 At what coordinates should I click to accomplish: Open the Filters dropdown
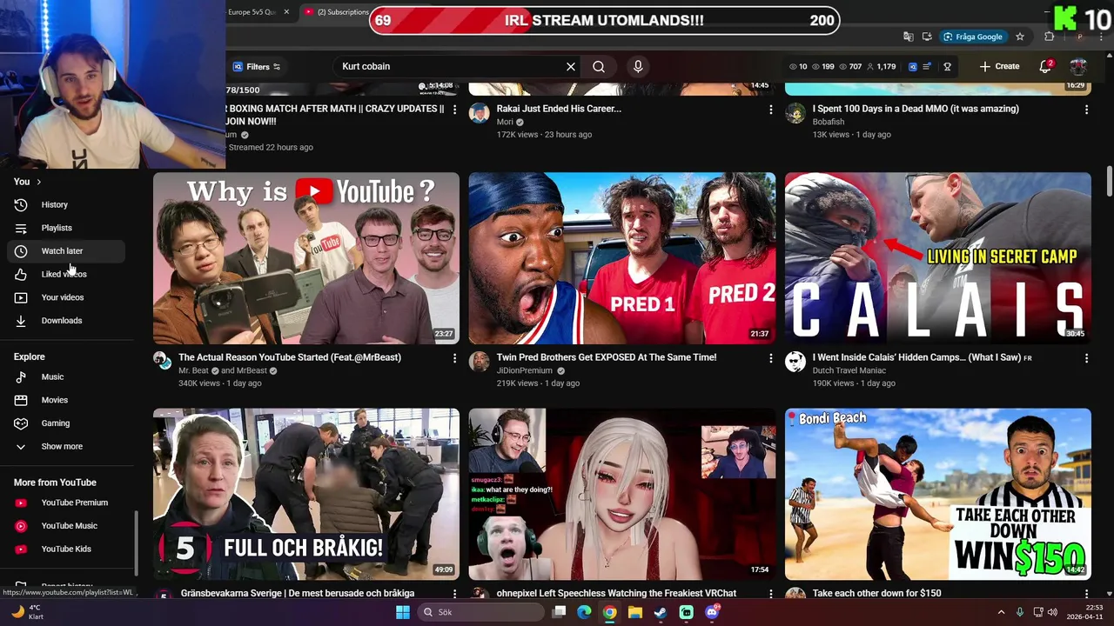257,66
